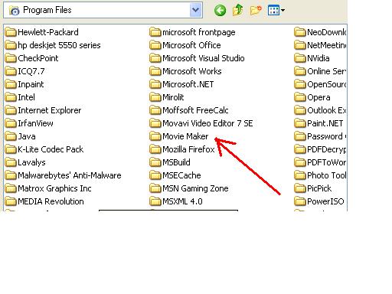The image size is (392, 294).
Task: Select the CheckPoint folder icon
Action: (x=11, y=58)
